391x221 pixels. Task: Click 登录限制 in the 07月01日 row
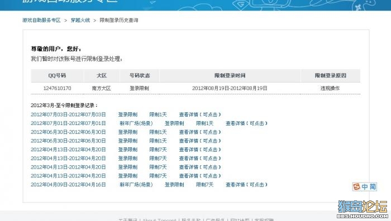click(174, 123)
